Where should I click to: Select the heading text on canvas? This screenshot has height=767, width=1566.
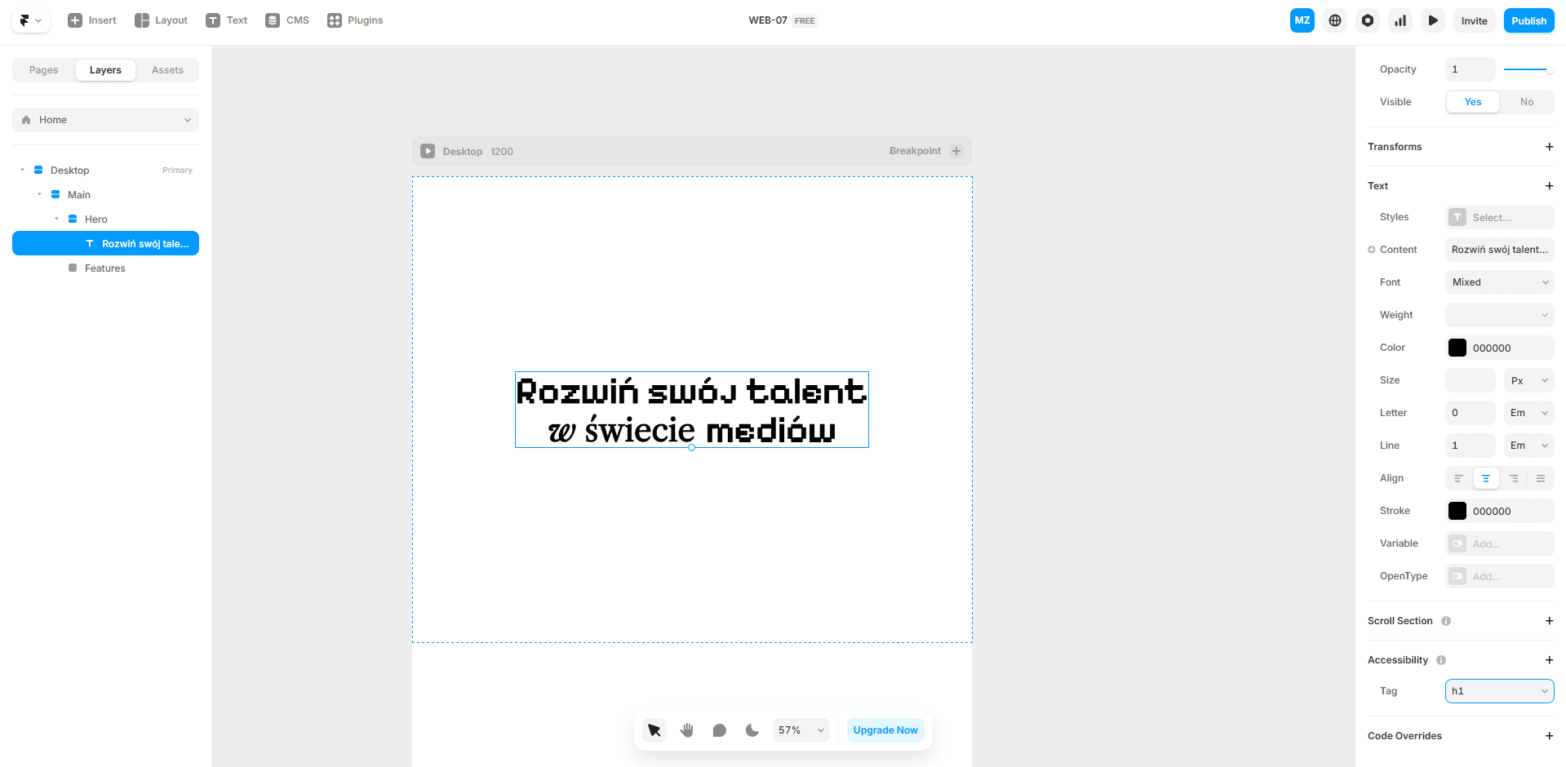691,410
